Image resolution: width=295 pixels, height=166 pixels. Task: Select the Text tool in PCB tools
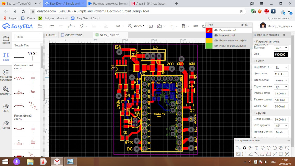click(x=256, y=148)
